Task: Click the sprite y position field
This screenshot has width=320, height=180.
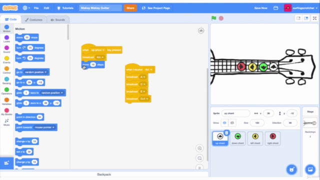Action: click(x=292, y=113)
